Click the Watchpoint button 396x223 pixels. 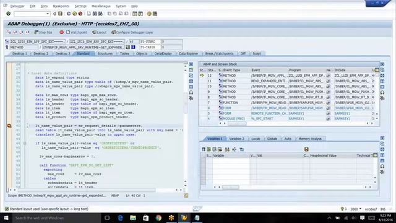pyautogui.click(x=77, y=32)
